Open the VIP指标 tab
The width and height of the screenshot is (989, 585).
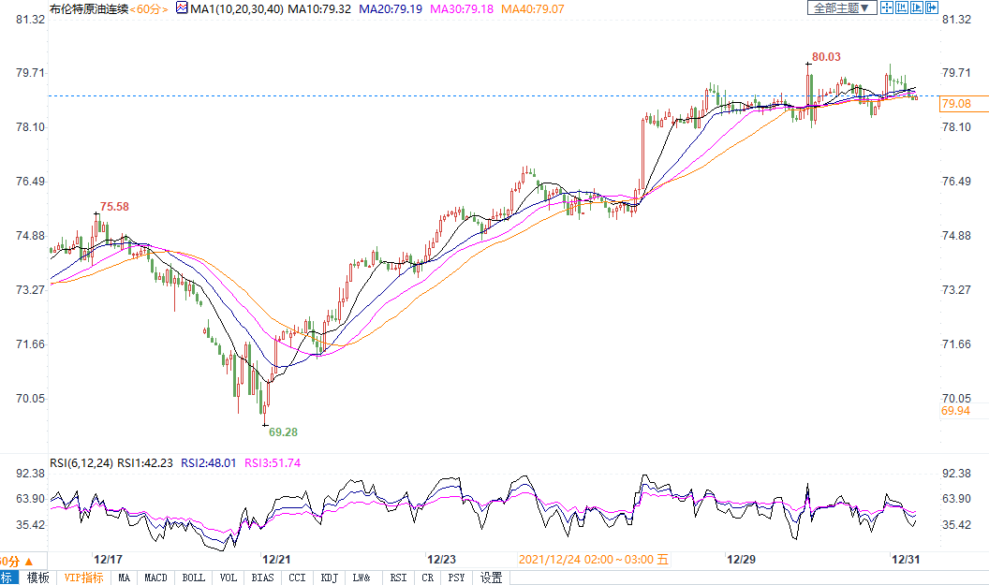coord(83,578)
